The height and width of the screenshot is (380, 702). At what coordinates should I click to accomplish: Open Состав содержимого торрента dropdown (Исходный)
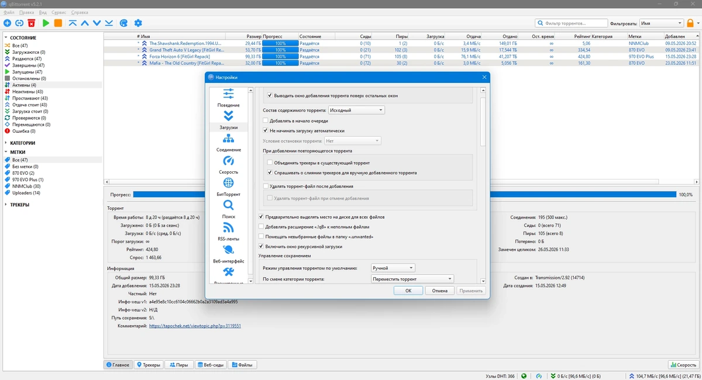(x=356, y=110)
